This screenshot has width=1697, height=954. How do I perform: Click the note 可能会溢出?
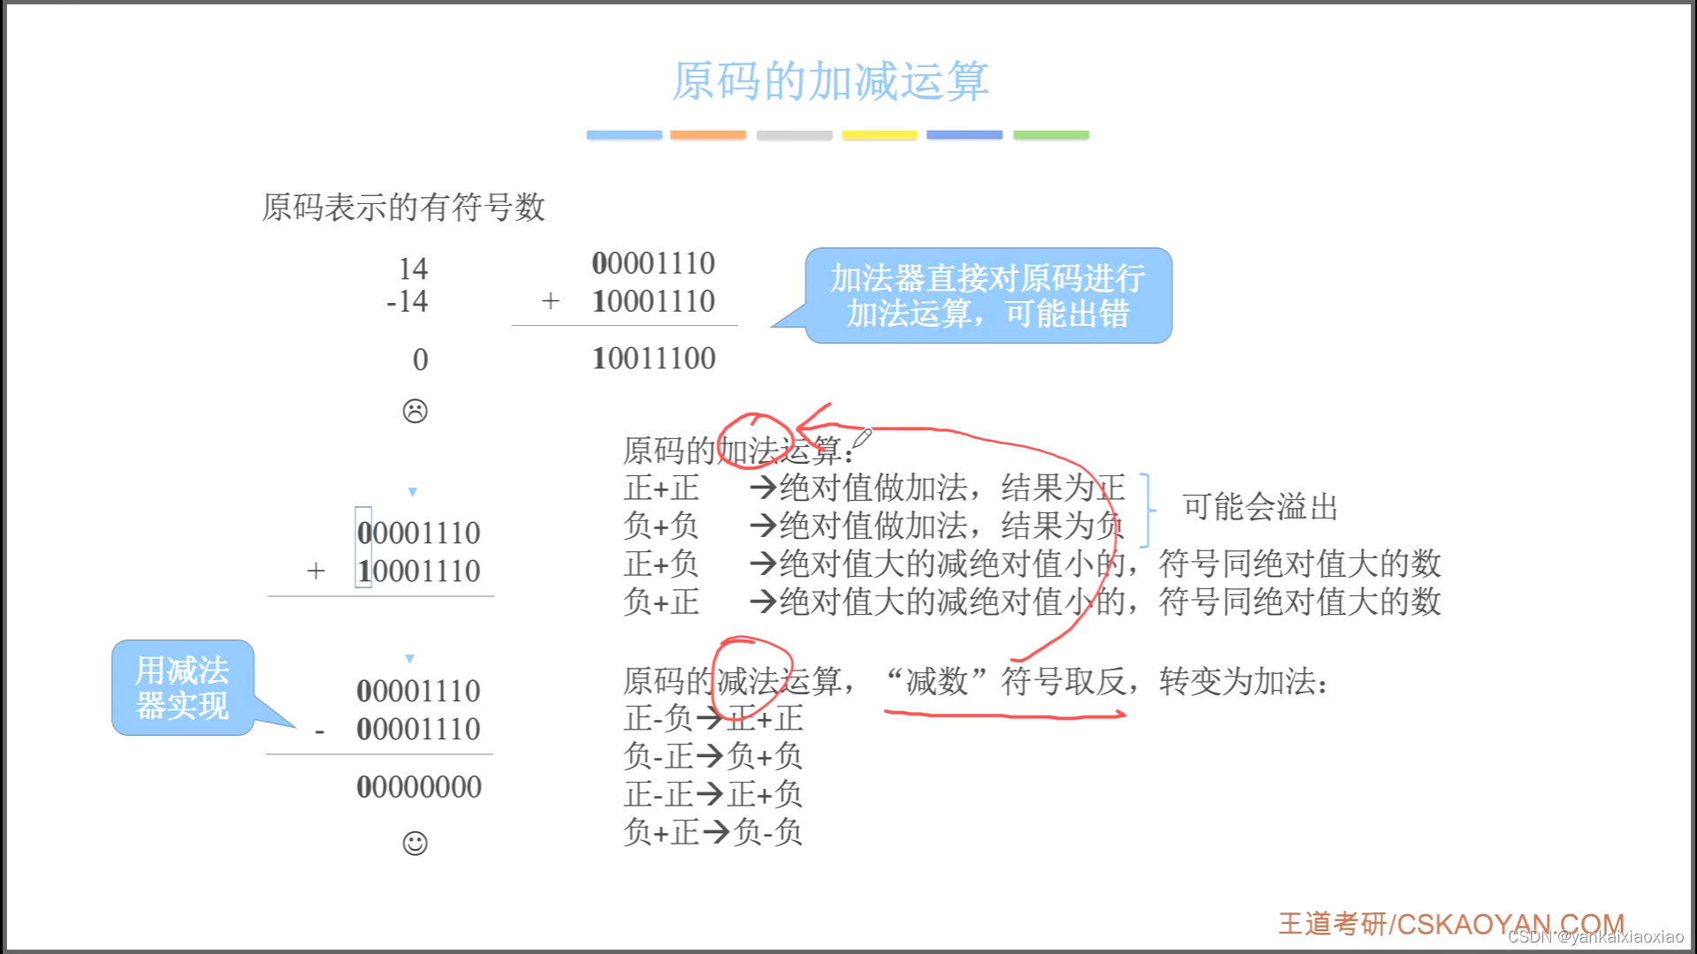(x=1260, y=507)
